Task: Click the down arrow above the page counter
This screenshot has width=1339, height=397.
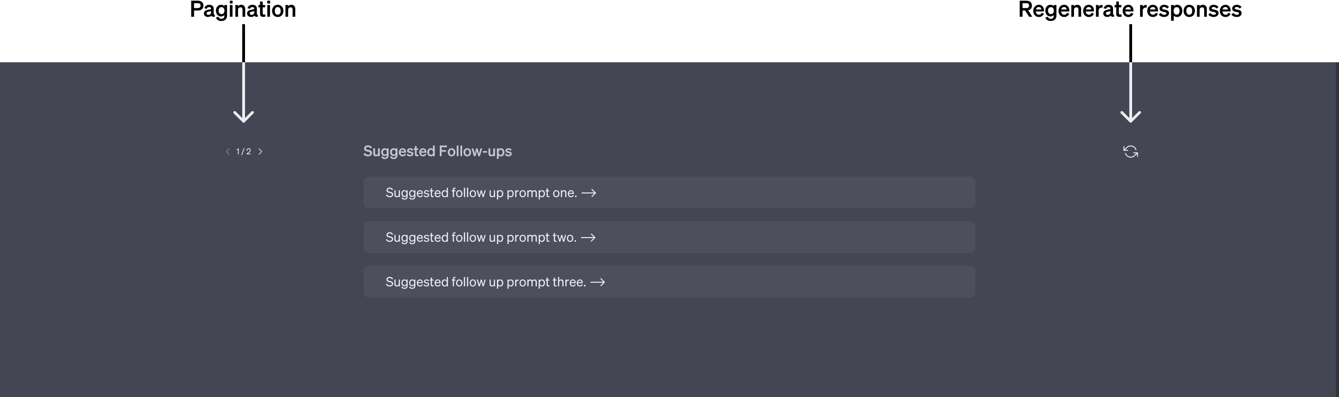Action: [243, 93]
